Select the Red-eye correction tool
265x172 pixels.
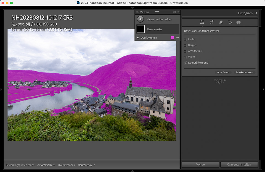[230, 22]
